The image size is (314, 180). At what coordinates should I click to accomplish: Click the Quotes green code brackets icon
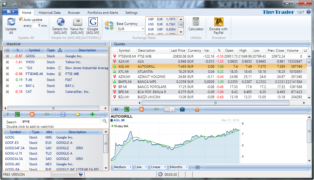tap(156, 109)
